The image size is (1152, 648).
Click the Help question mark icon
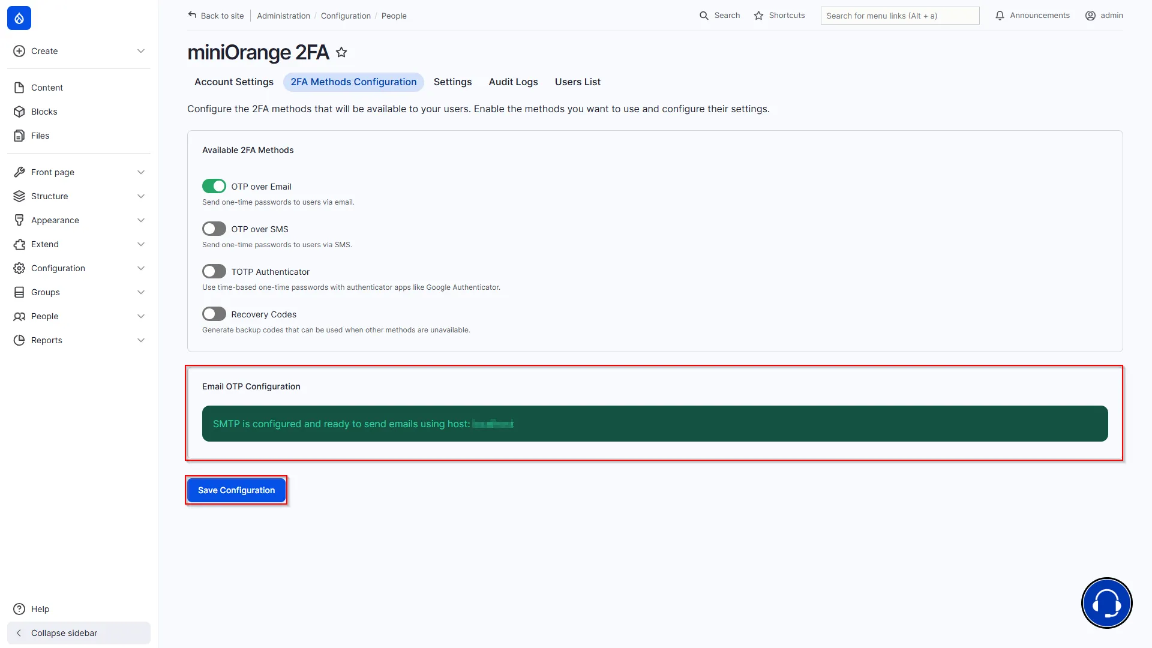pyautogui.click(x=19, y=609)
